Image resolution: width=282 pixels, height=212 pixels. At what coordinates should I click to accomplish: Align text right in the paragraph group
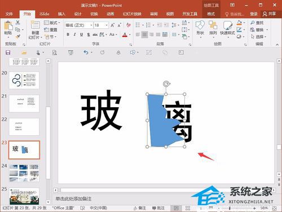151,34
